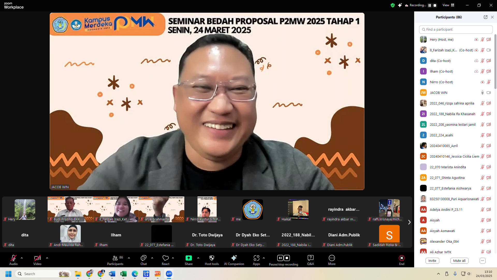Click the Invite button
This screenshot has width=497, height=280.
432,261
